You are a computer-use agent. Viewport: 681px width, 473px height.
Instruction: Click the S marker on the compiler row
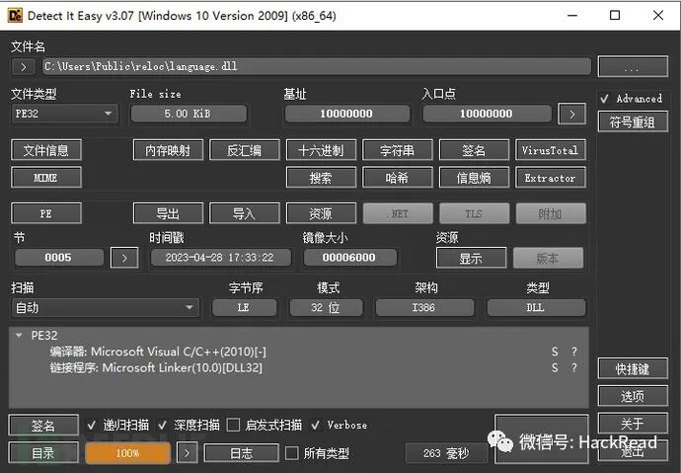point(555,352)
